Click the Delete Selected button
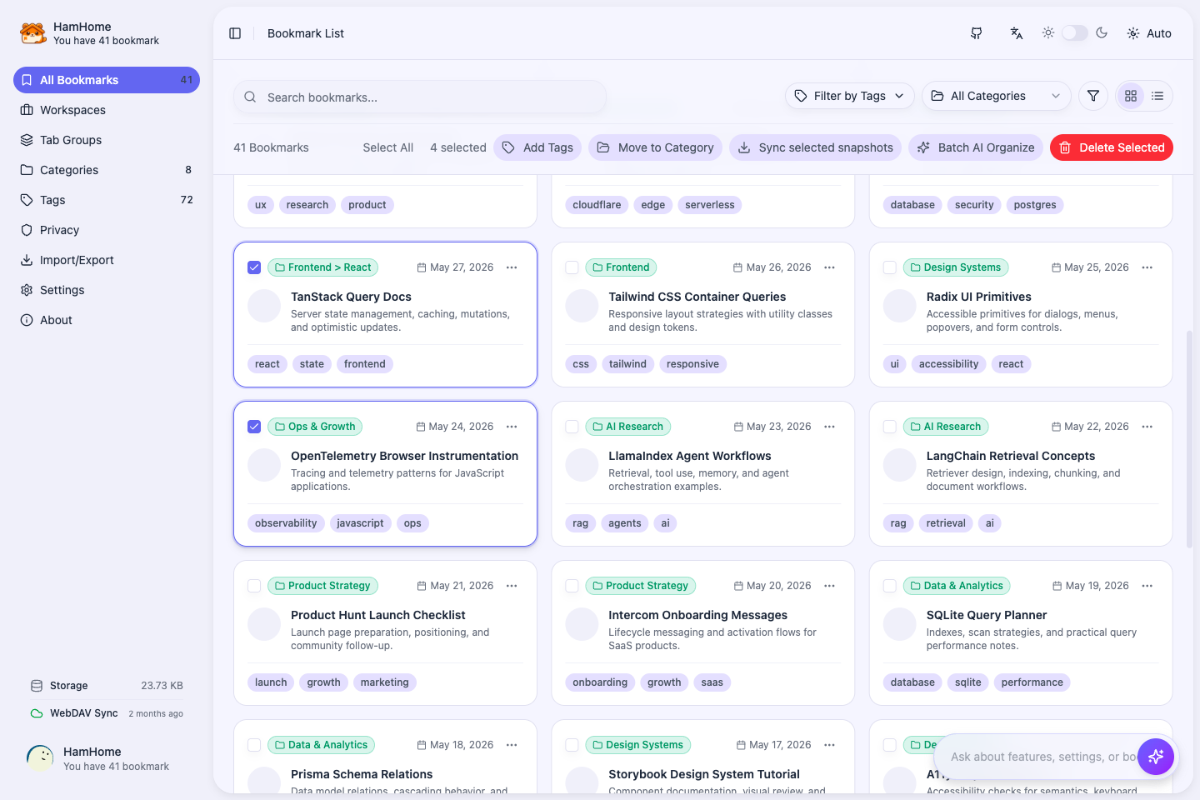 (x=1112, y=147)
